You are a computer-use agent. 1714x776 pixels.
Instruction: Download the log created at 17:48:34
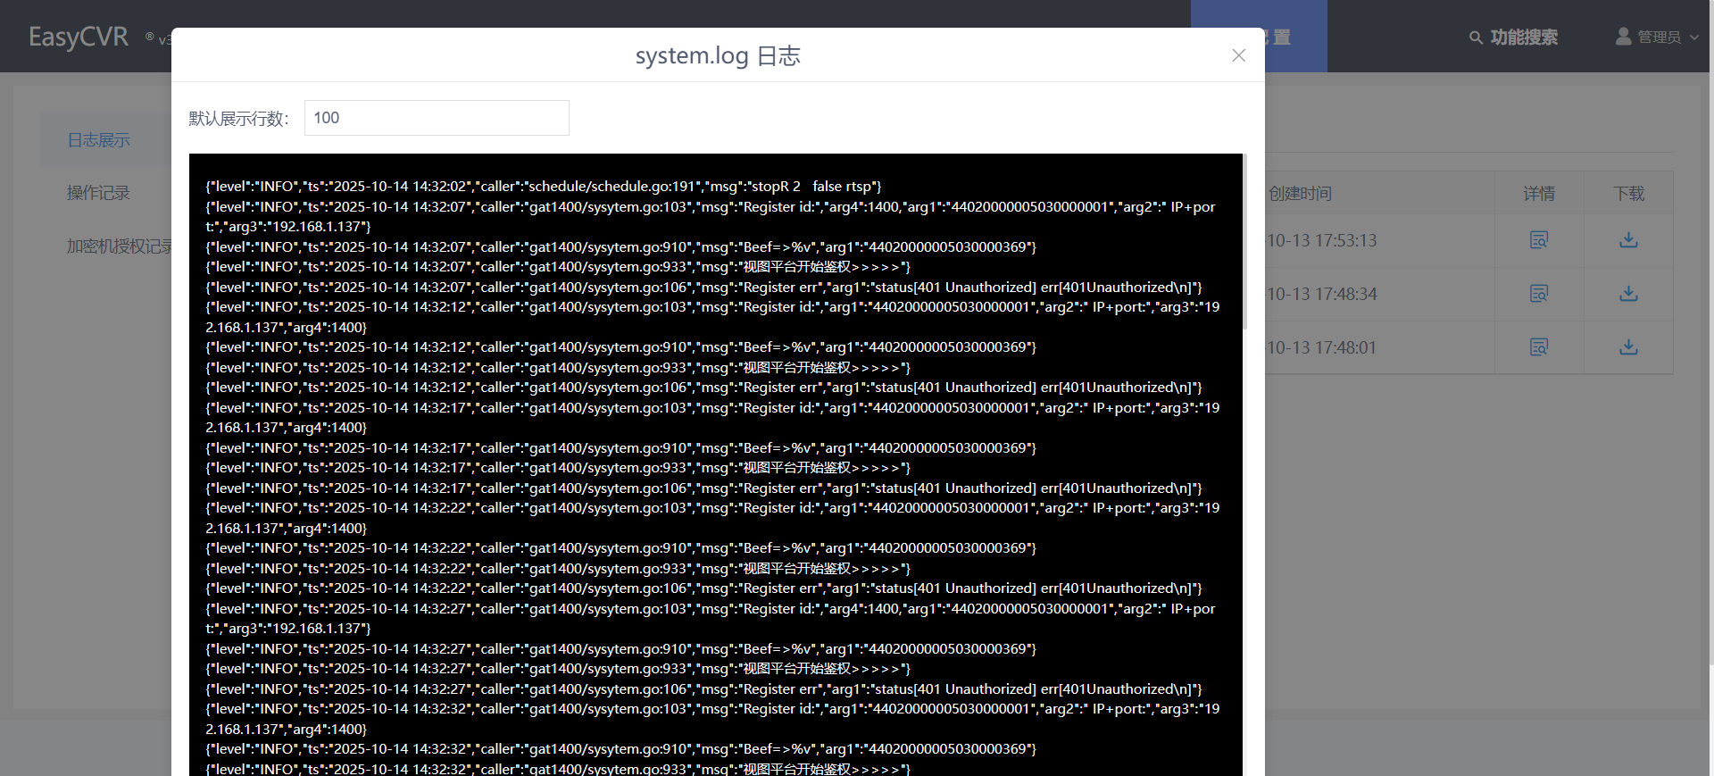coord(1628,294)
